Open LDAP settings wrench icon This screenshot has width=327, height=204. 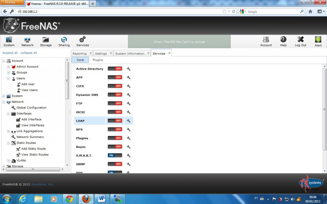click(x=129, y=121)
